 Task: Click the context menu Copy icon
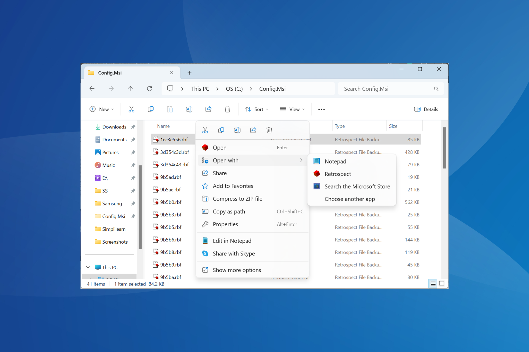(x=221, y=130)
